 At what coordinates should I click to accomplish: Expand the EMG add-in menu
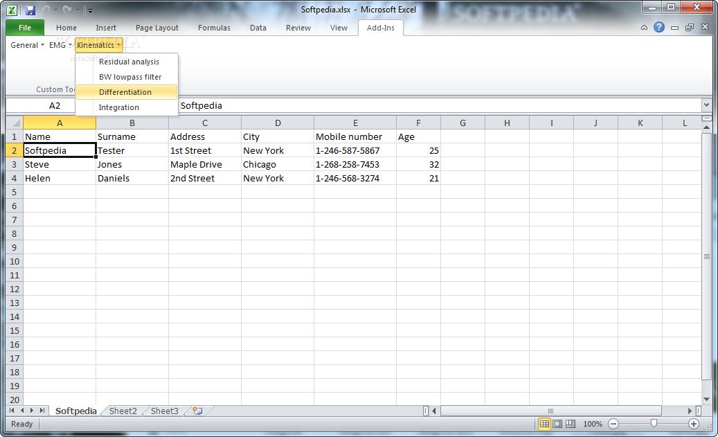60,45
